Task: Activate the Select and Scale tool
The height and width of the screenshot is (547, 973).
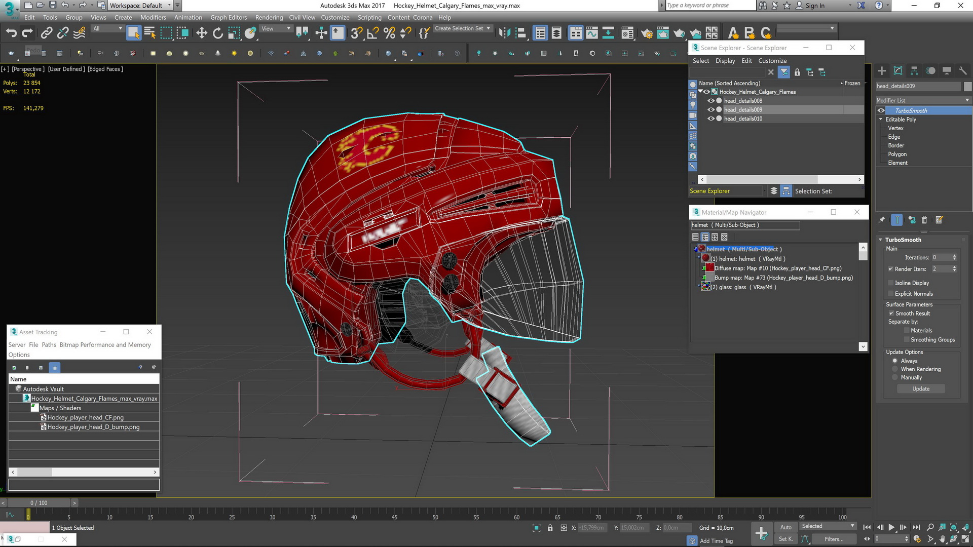Action: pyautogui.click(x=234, y=33)
